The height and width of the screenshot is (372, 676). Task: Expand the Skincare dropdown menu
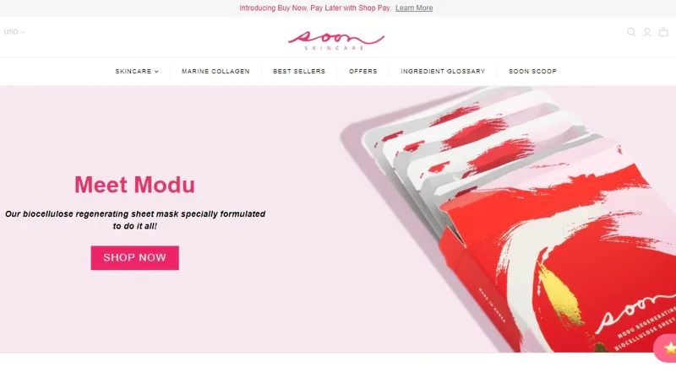[x=137, y=72]
